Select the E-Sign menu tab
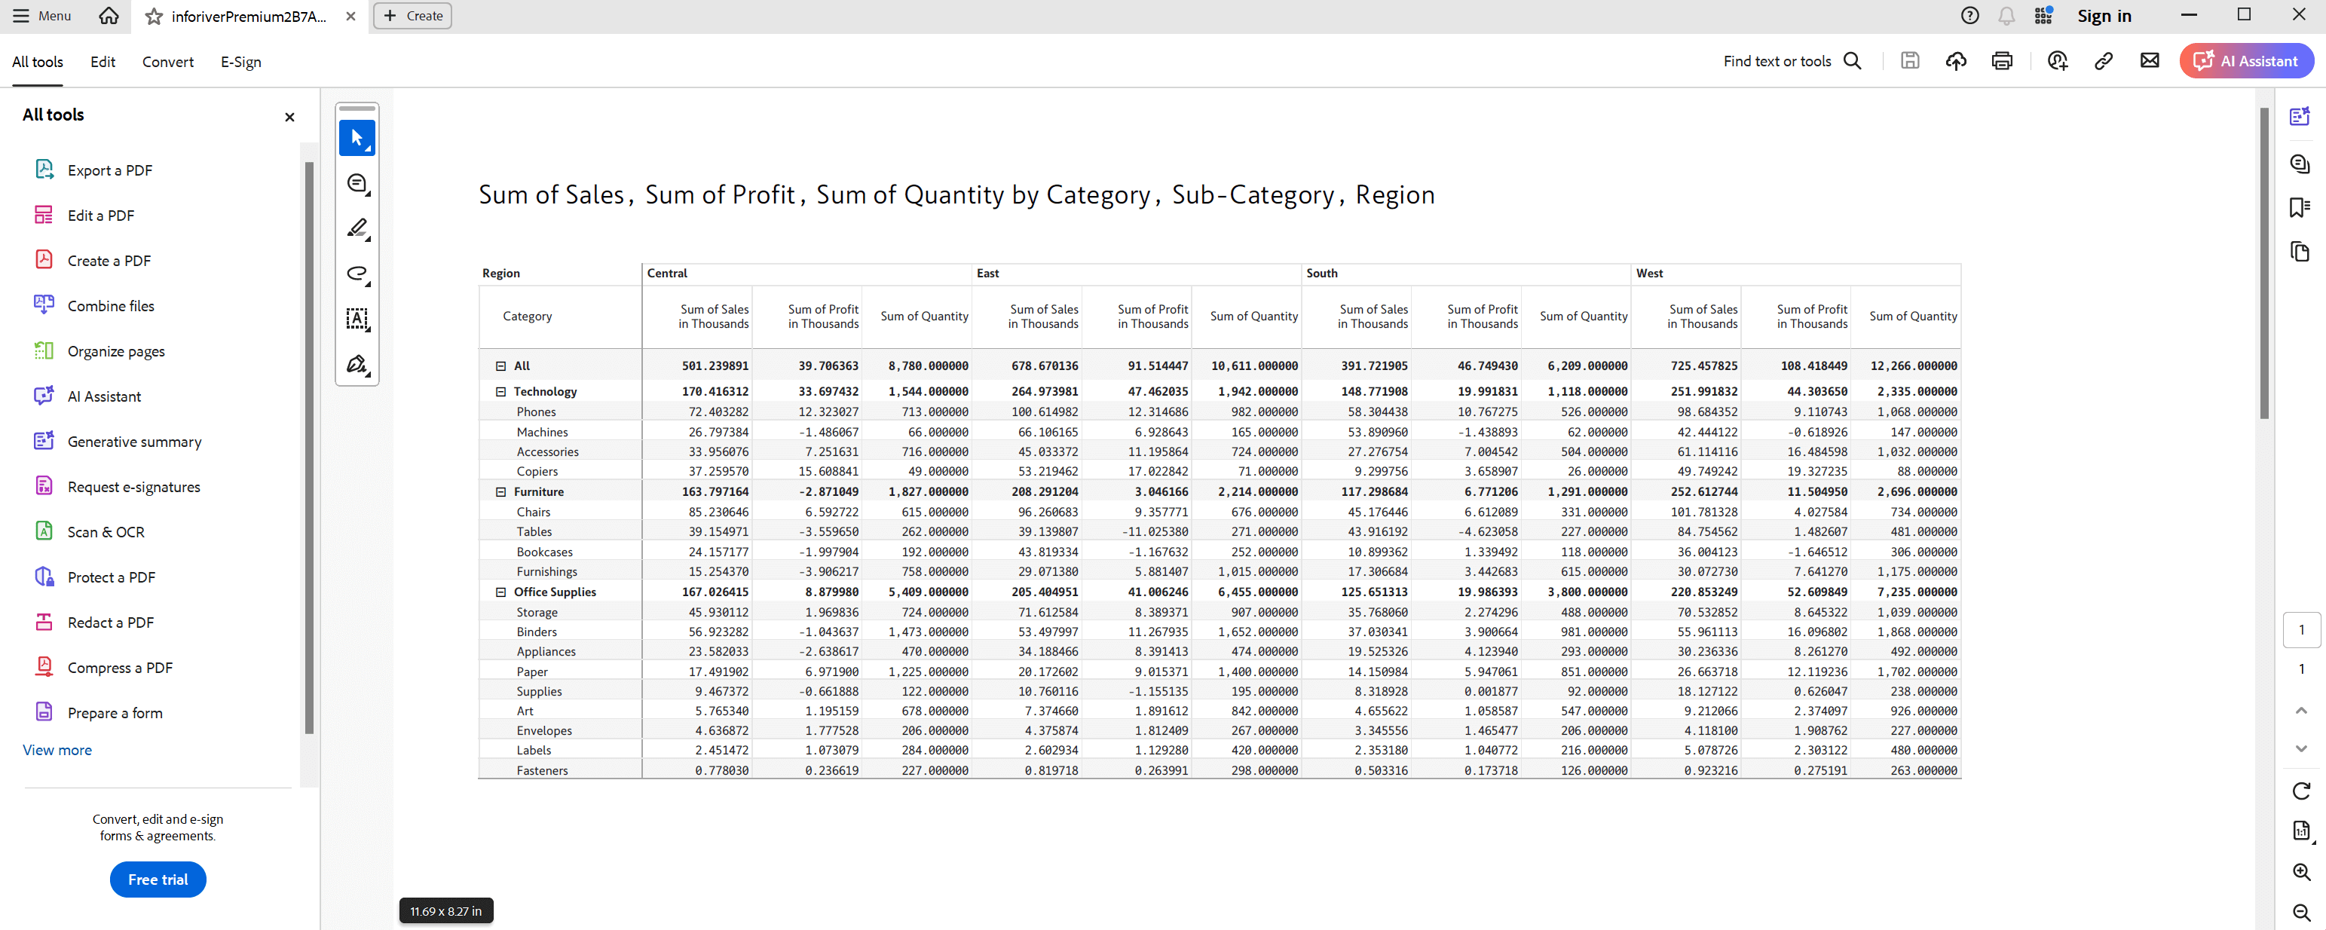 pyautogui.click(x=240, y=63)
